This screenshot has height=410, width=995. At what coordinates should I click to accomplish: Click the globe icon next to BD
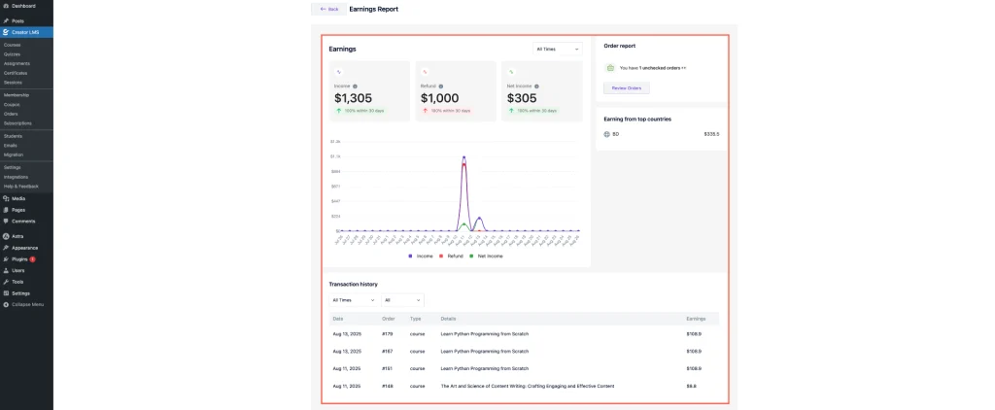(607, 133)
